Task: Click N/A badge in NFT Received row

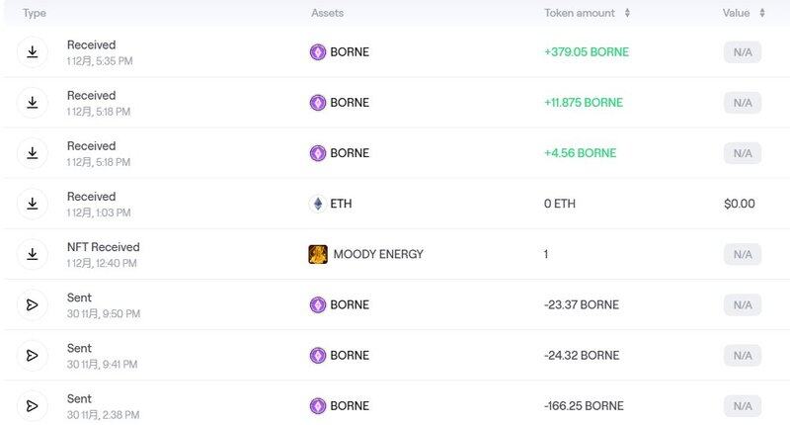Action: coord(742,254)
